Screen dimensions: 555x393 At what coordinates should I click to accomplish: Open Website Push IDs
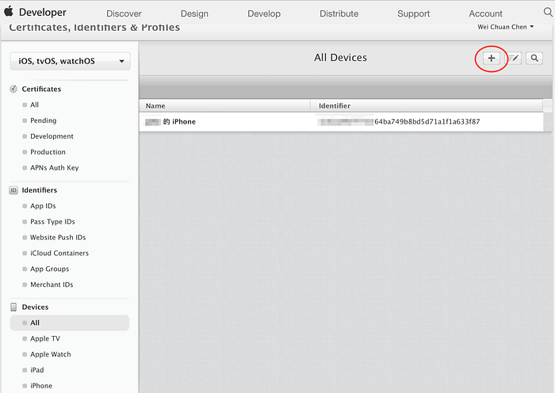[x=58, y=238]
